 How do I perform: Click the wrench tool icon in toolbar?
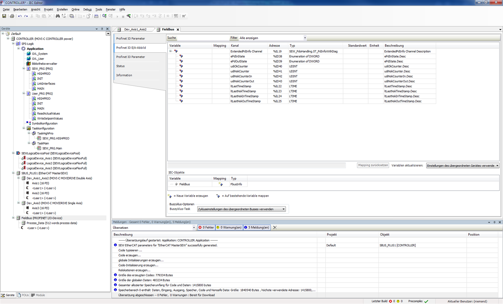click(x=129, y=16)
